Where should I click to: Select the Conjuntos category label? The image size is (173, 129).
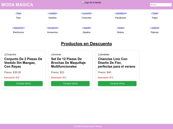point(86,18)
